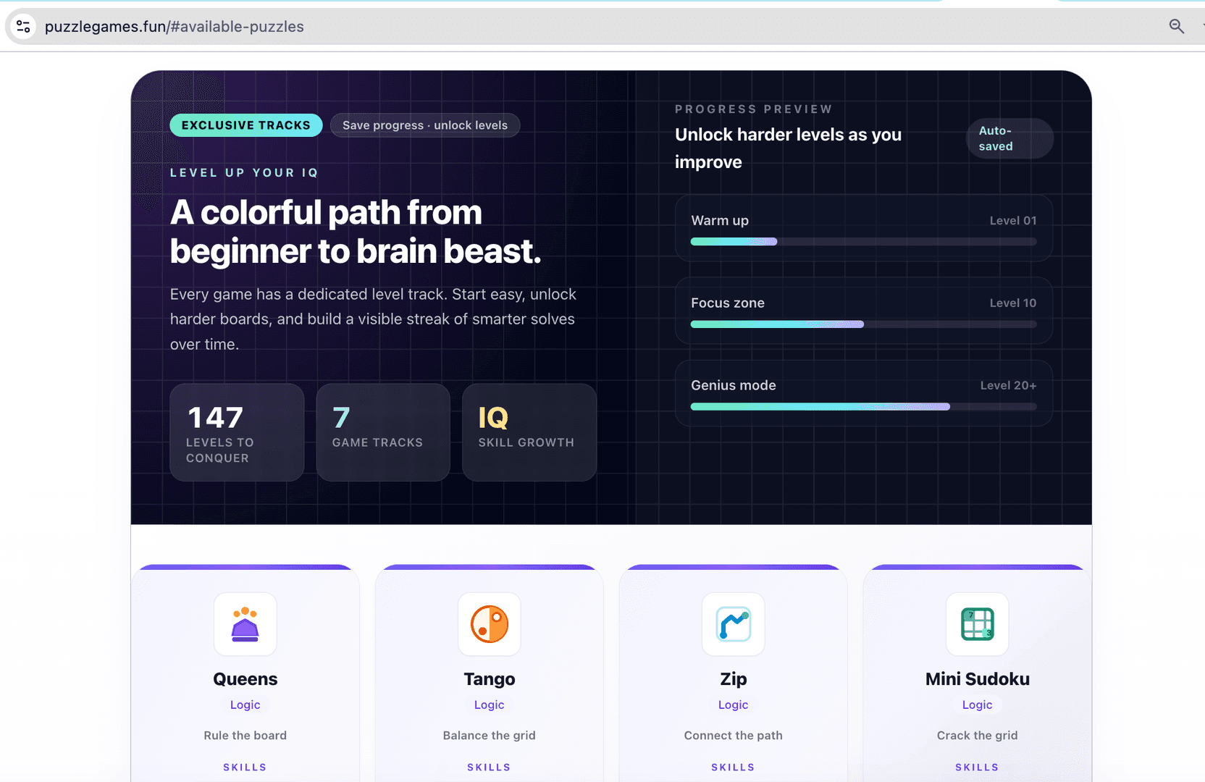1205x782 pixels.
Task: Click 'Balance the grid' text
Action: [490, 736]
